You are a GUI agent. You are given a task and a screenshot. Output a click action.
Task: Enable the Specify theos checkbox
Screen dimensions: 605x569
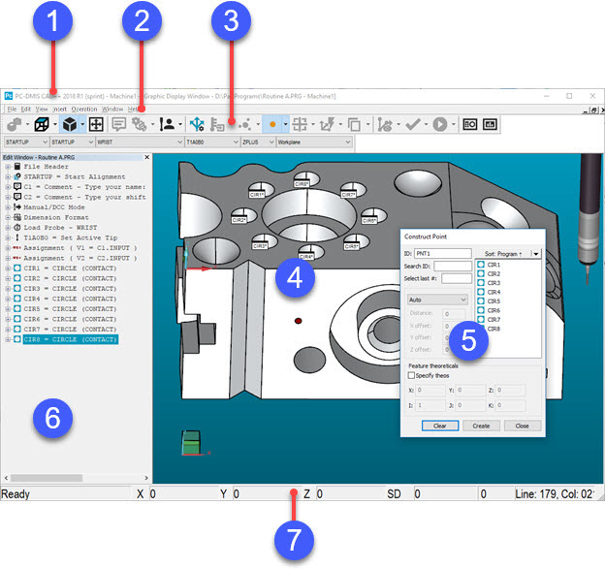point(412,374)
